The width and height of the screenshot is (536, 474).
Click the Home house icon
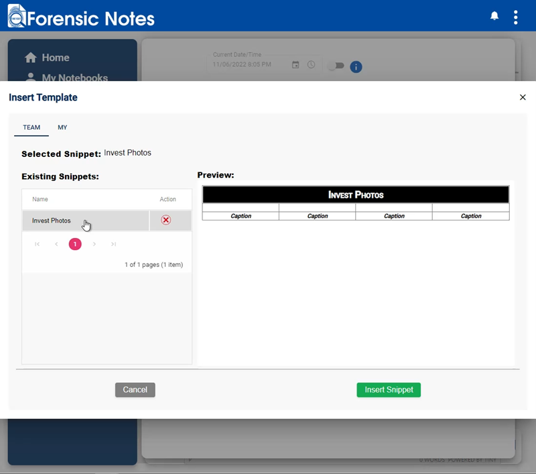click(x=31, y=58)
